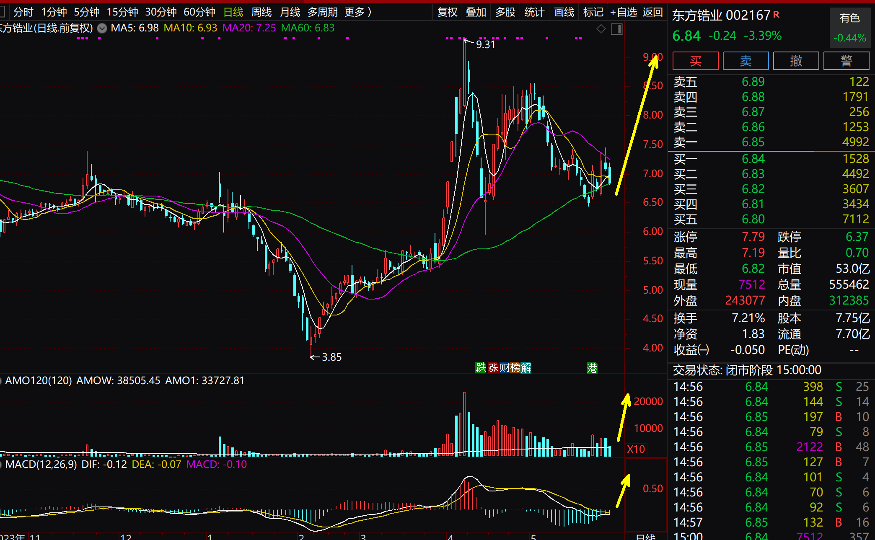Click the MA60: 6.83 indicator label
Screen dimensions: 875x540
tap(308, 28)
